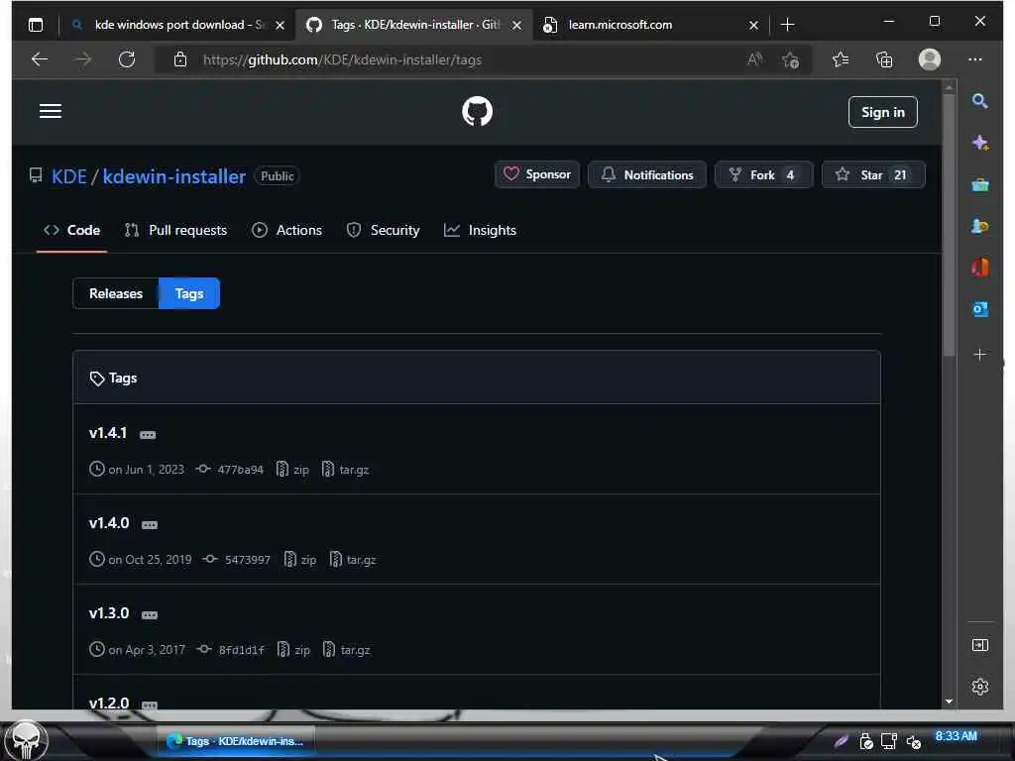
Task: Open Edge sidebar Shopping/Tools briefcase
Action: [x=980, y=185]
